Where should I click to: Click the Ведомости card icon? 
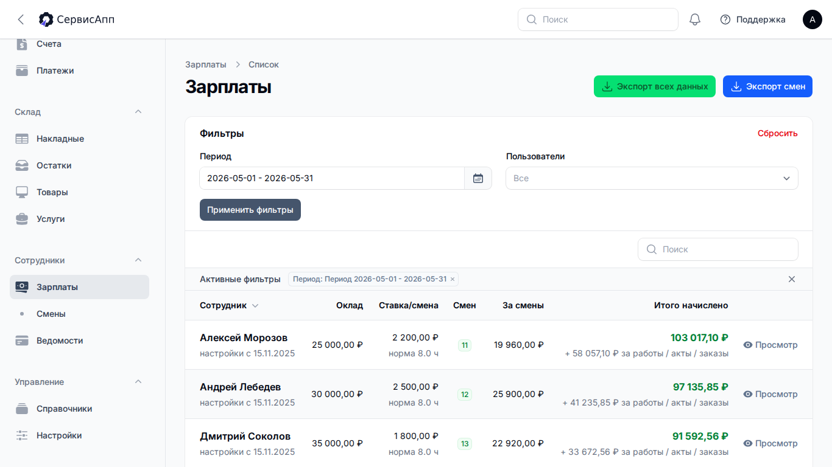click(22, 341)
